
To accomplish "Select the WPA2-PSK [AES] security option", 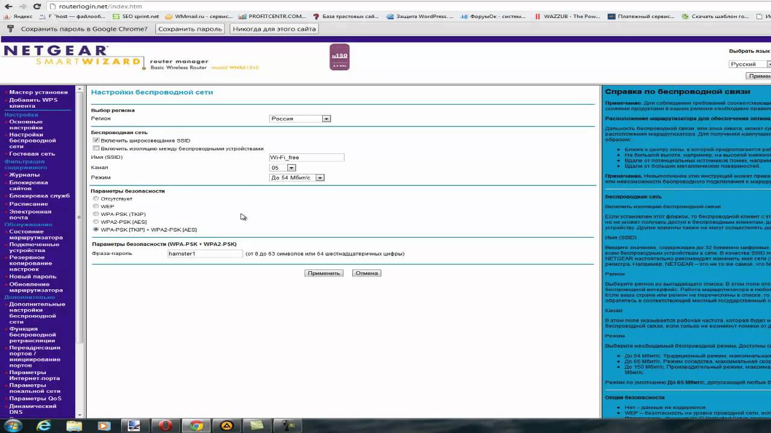I will 96,222.
